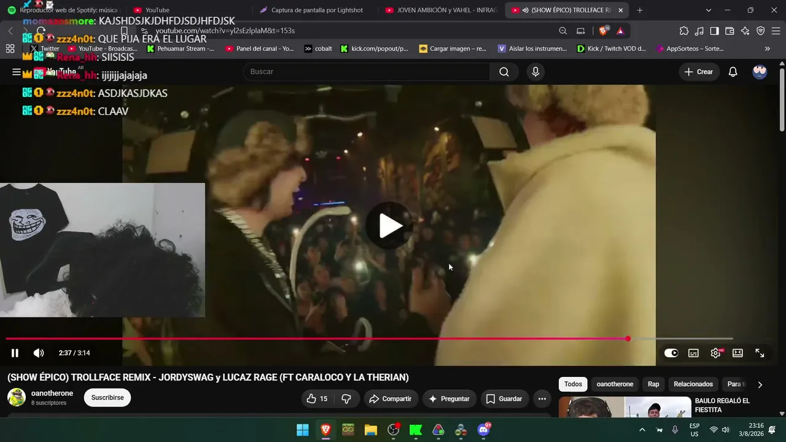Dislike the video with thumbs-down button
Image resolution: width=786 pixels, height=442 pixels.
346,399
